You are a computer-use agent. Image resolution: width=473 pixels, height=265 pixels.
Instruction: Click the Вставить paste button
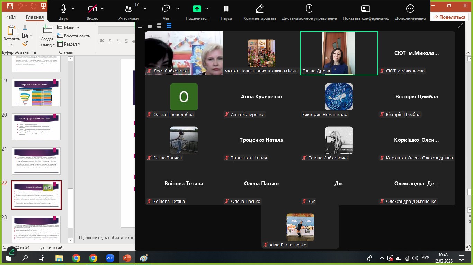[12, 36]
